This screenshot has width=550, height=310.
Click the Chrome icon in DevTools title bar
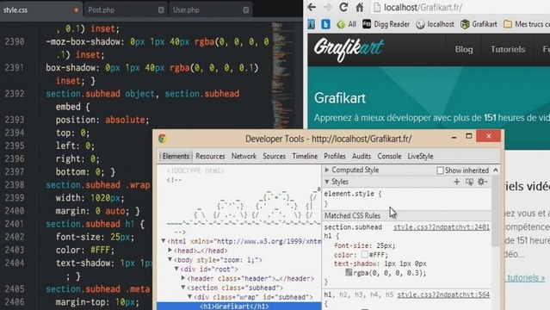(x=162, y=139)
